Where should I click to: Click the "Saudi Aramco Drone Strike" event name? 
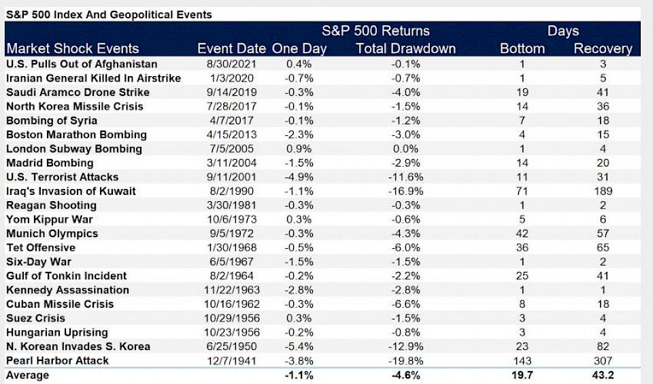click(x=78, y=92)
